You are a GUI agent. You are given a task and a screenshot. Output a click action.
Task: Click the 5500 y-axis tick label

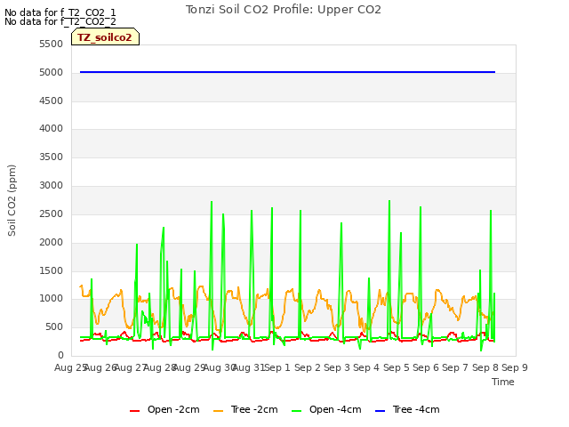click(x=52, y=44)
